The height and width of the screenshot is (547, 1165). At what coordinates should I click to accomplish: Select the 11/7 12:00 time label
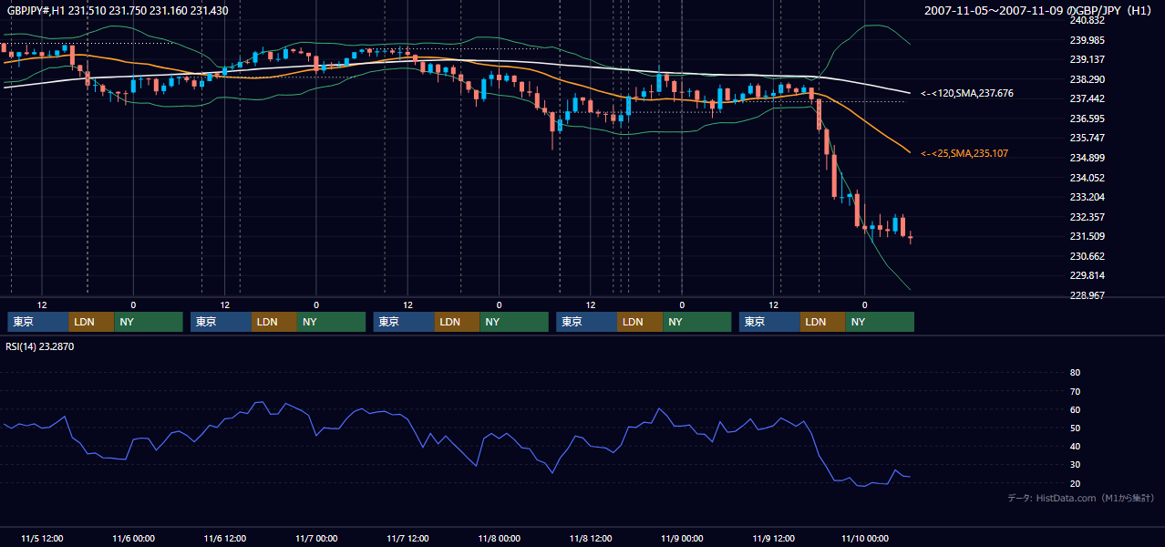407,538
